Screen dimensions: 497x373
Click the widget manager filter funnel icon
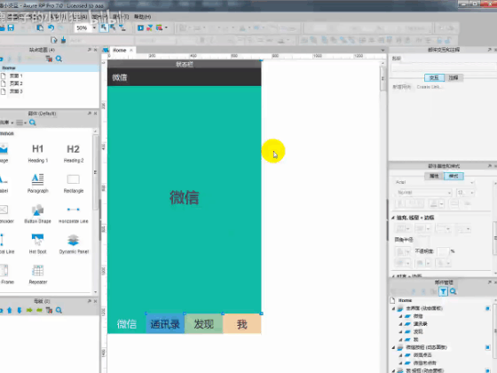[443, 291]
